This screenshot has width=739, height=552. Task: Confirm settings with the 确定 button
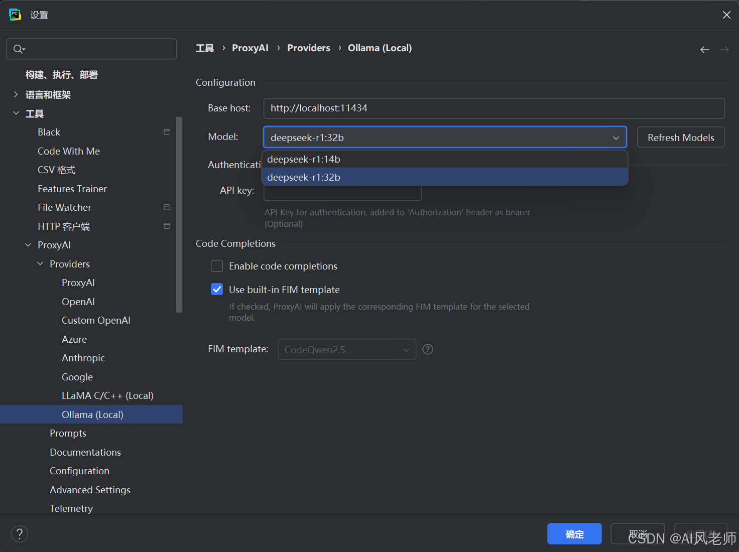574,534
